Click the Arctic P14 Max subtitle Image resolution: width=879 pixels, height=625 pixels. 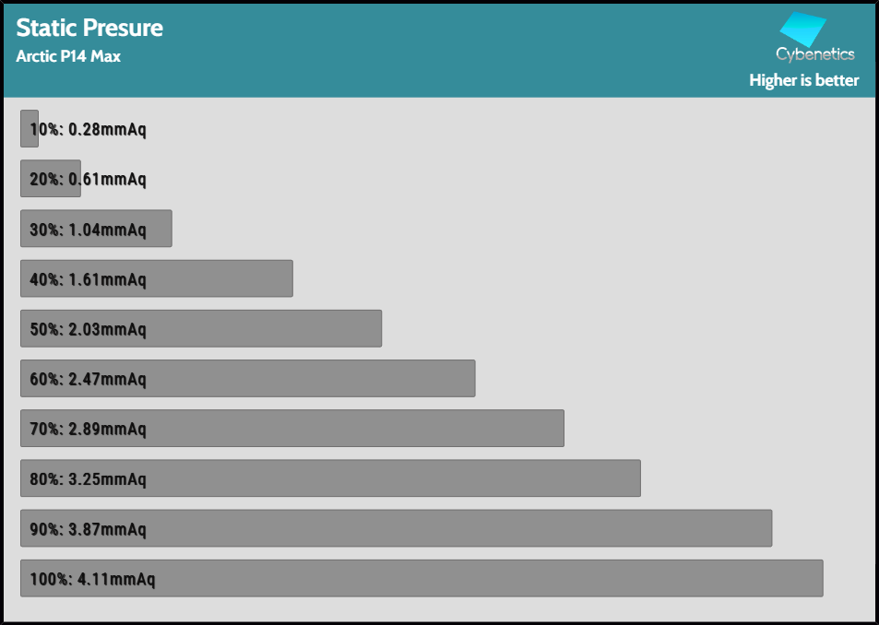(68, 57)
